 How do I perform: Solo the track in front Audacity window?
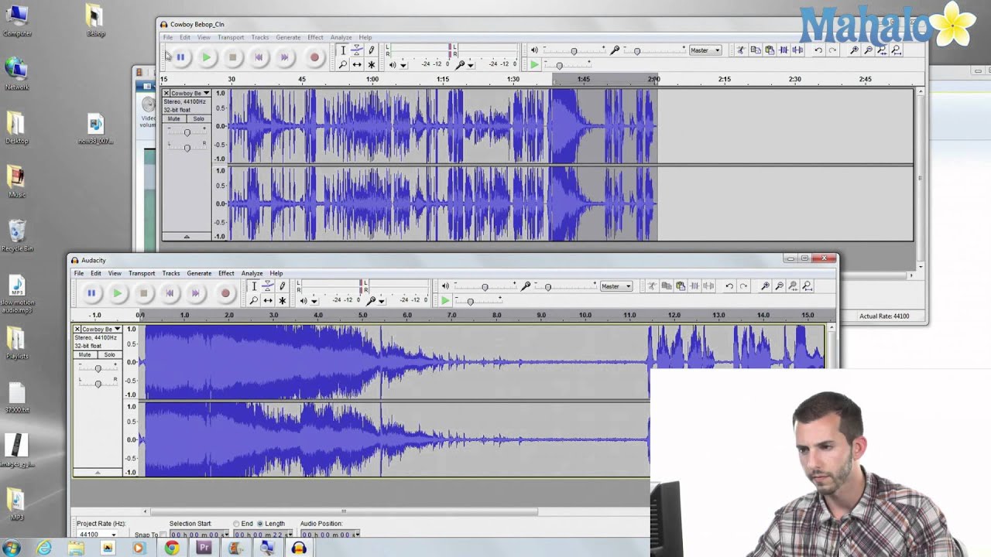tap(109, 355)
